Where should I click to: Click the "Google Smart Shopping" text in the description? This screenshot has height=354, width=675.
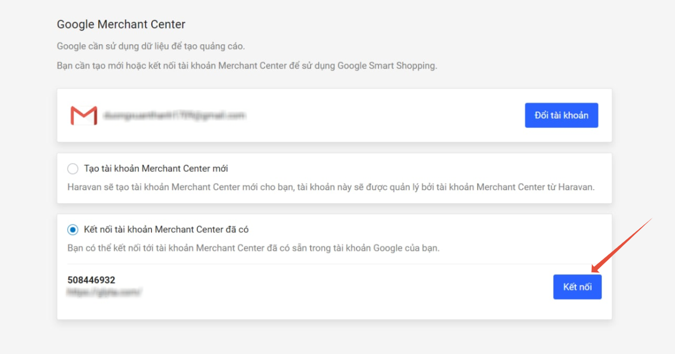tap(387, 66)
